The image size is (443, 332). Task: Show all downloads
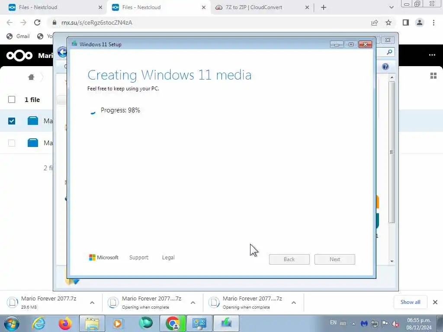pyautogui.click(x=410, y=302)
